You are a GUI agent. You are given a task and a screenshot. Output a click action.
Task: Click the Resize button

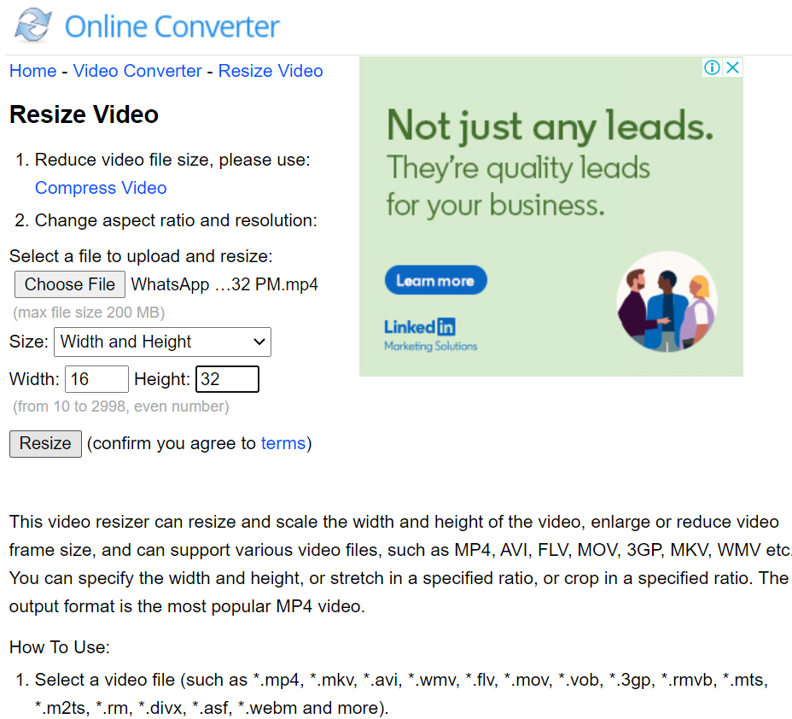(45, 444)
